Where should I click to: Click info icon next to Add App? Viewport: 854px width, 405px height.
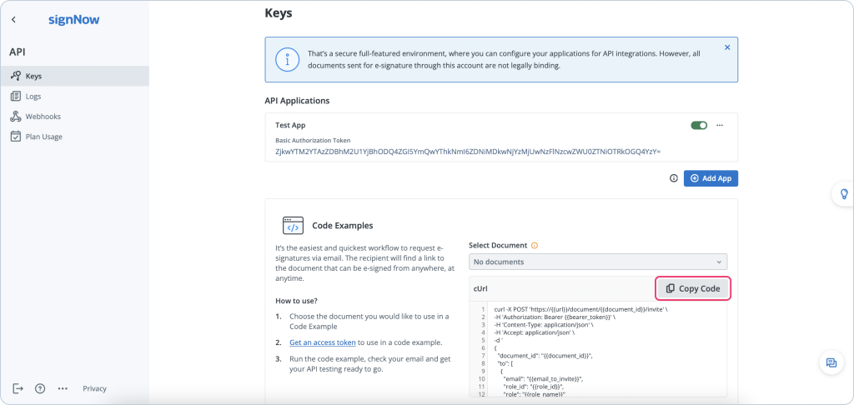pos(674,178)
